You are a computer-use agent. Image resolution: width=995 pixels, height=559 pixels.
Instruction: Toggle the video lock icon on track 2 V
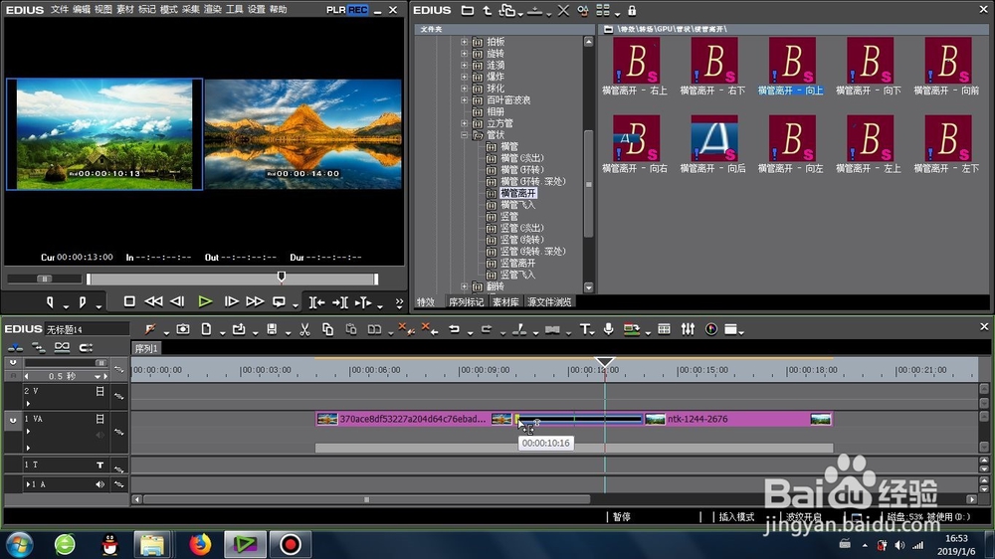click(99, 392)
